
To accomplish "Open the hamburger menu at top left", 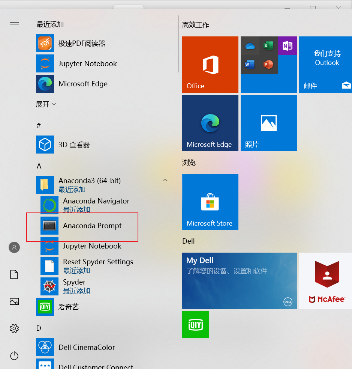I will pos(14,24).
